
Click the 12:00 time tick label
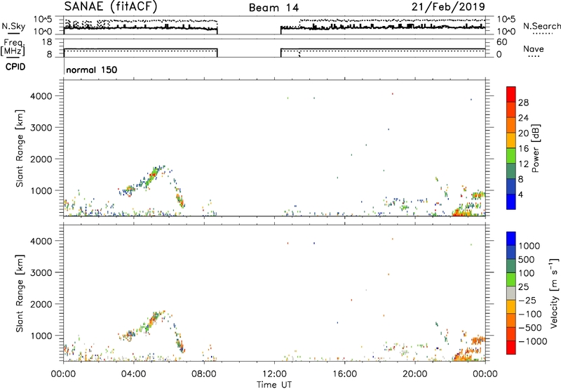pyautogui.click(x=274, y=374)
